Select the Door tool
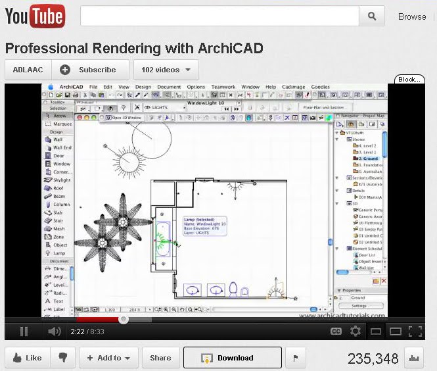The width and height of the screenshot is (437, 371). [55, 156]
